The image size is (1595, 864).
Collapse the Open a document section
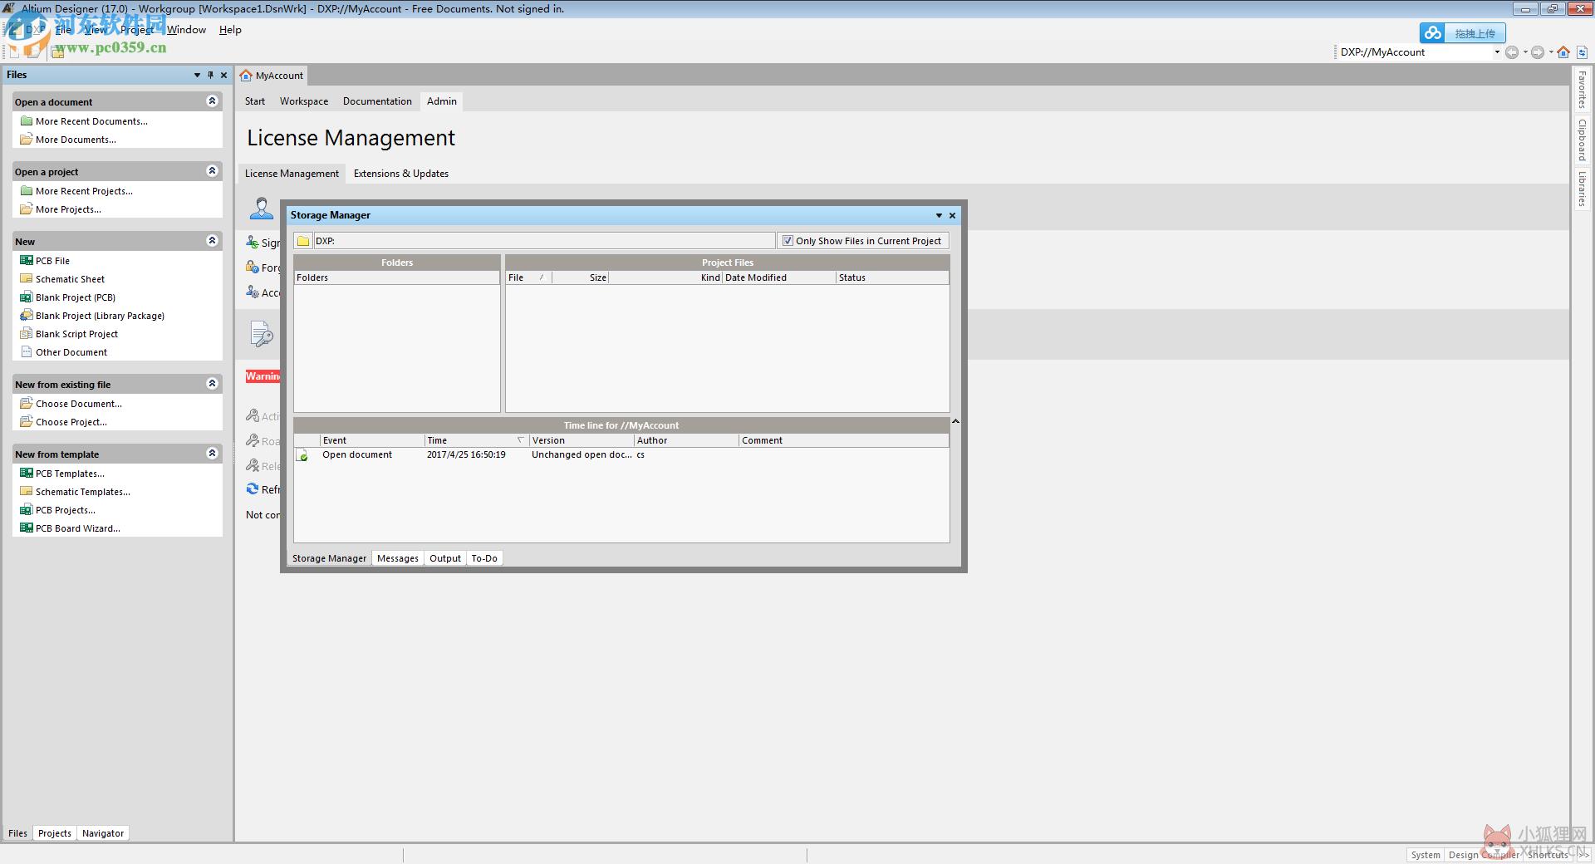click(212, 101)
